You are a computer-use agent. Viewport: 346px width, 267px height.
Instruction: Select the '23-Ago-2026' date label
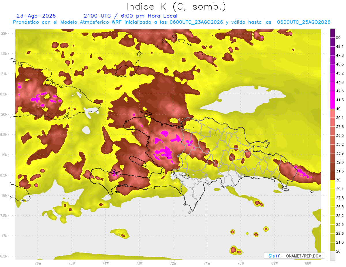(36, 16)
